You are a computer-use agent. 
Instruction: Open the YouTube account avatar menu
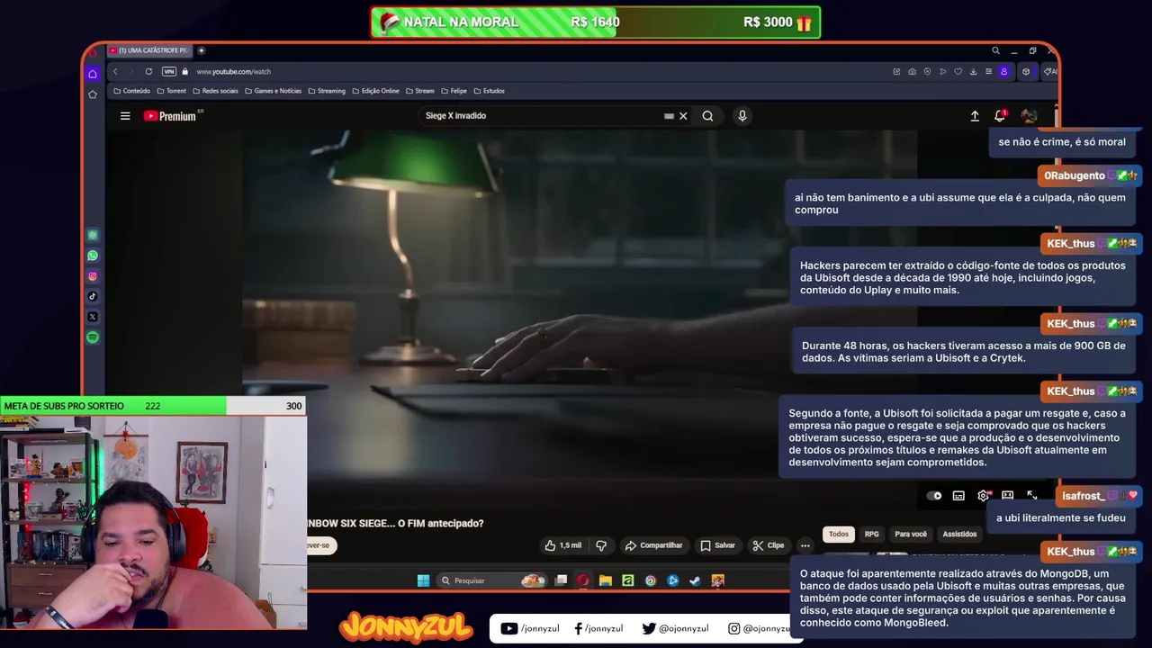tap(1029, 115)
